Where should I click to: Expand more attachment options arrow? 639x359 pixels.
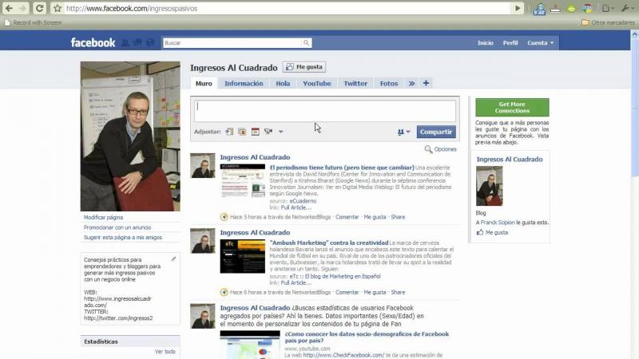281,132
